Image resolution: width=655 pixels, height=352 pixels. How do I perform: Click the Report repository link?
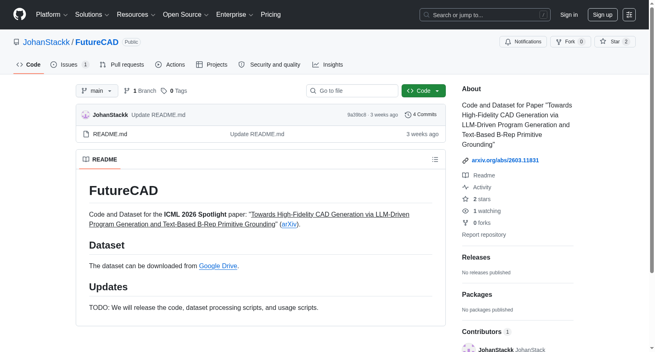pyautogui.click(x=484, y=235)
